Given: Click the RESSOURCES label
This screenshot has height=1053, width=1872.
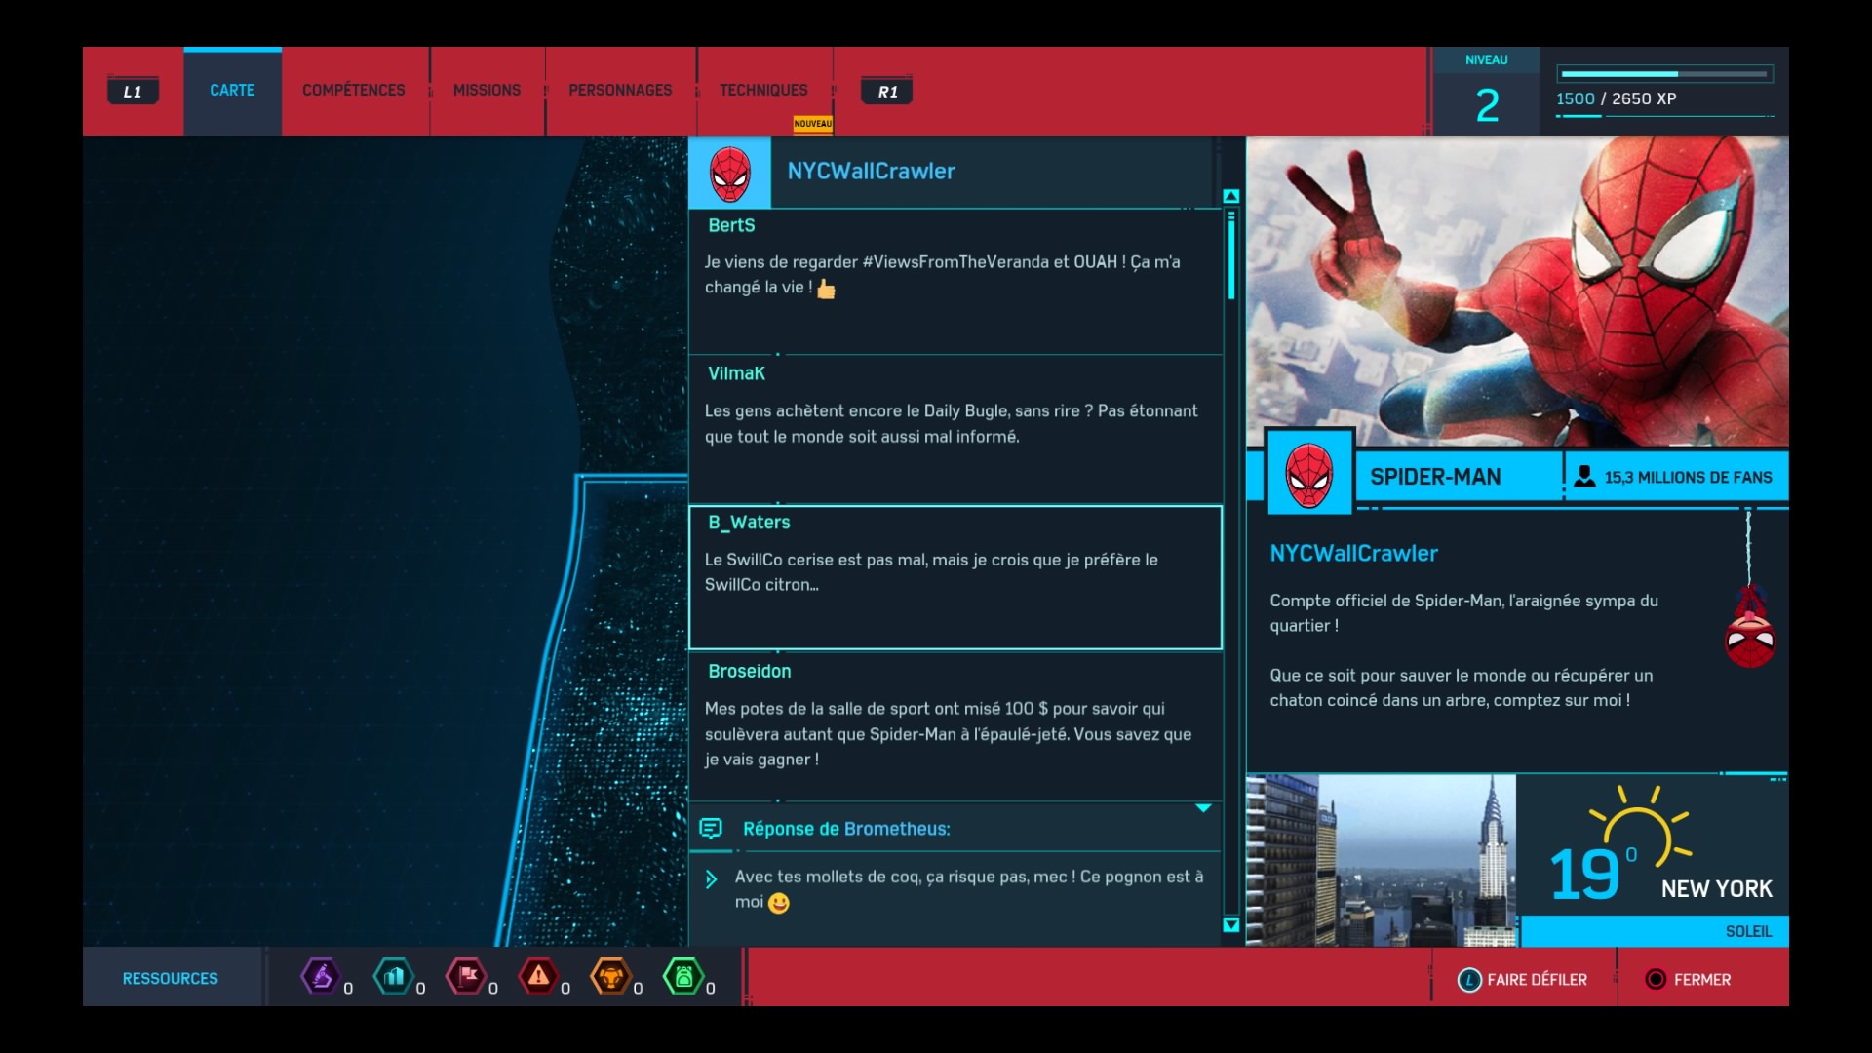Looking at the screenshot, I should point(170,978).
